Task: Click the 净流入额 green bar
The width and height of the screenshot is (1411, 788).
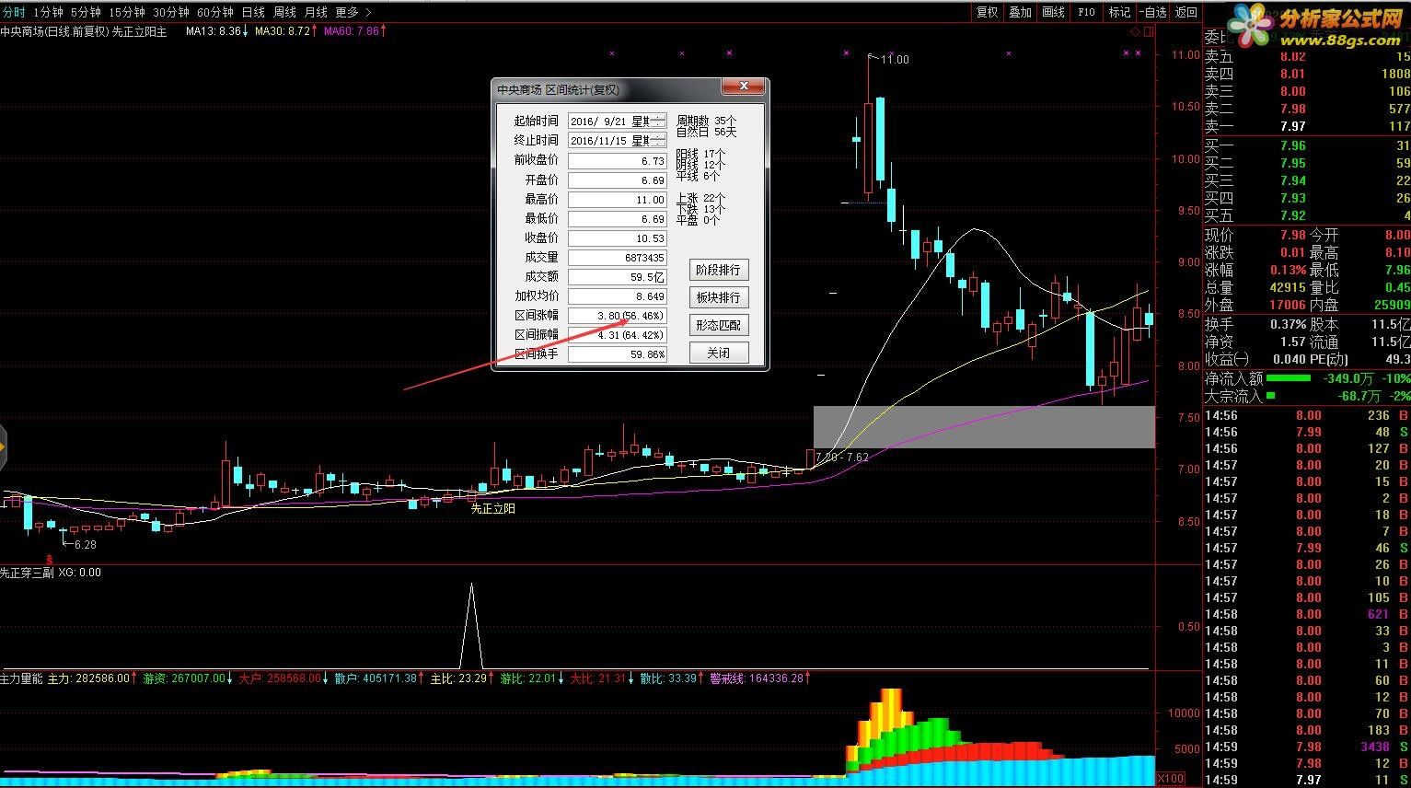Action: [1288, 377]
